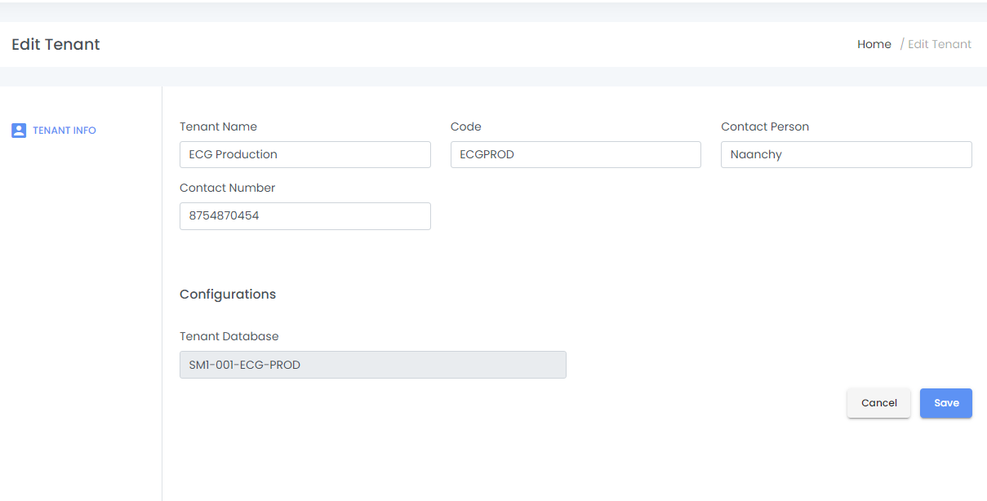Click the breadcrumb slash separator

(902, 44)
